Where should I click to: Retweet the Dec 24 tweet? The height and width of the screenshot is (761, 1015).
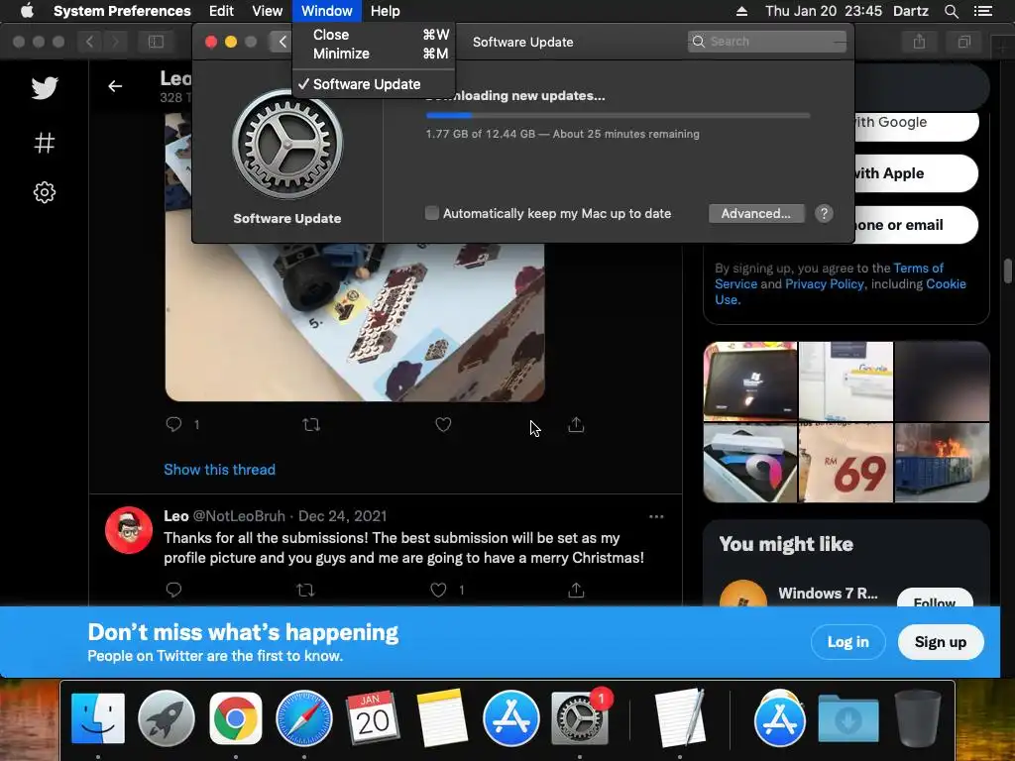coord(305,590)
